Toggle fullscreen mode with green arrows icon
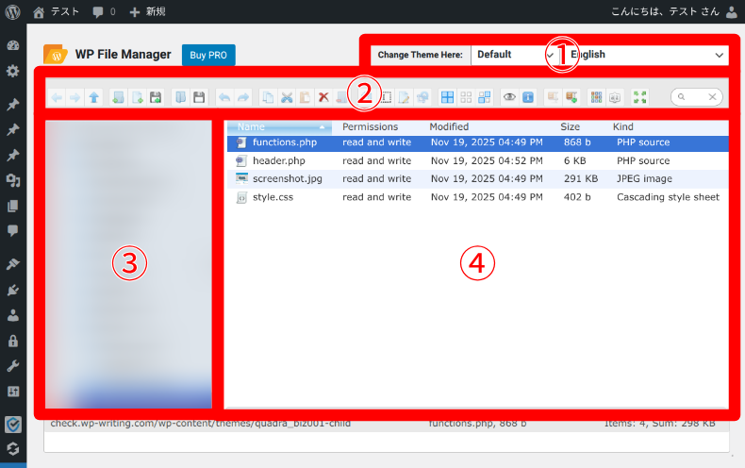 [x=640, y=97]
